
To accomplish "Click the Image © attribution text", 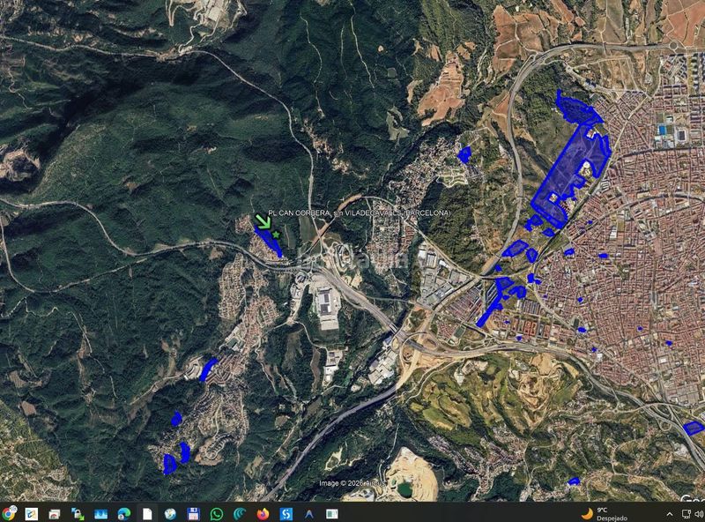I will pos(351,483).
